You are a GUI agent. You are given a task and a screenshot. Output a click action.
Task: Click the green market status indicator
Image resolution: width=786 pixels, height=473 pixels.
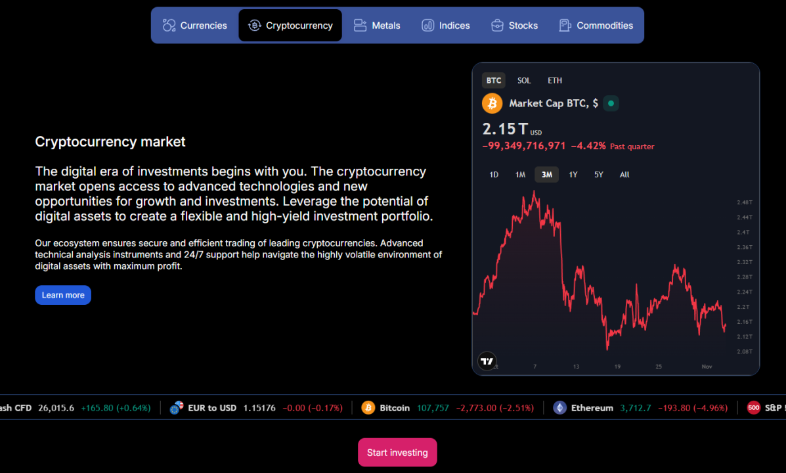pyautogui.click(x=611, y=103)
